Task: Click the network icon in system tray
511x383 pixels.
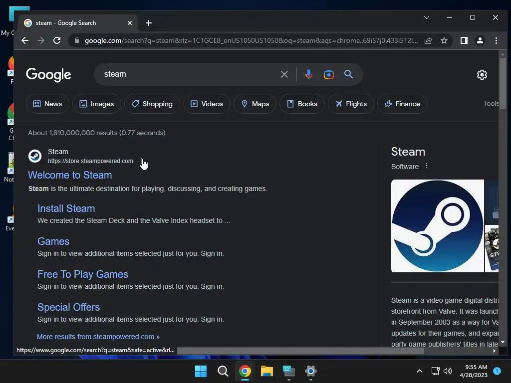Action: click(x=435, y=371)
